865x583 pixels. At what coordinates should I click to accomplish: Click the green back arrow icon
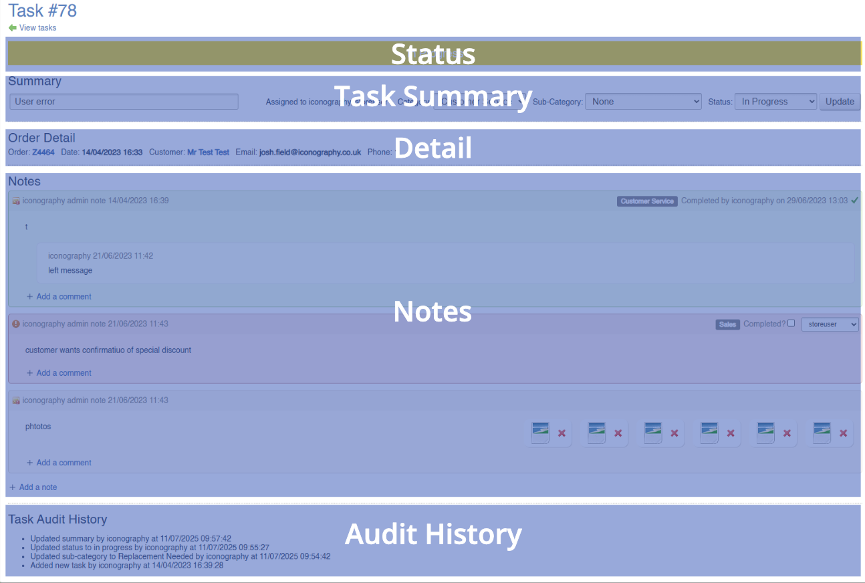point(12,28)
